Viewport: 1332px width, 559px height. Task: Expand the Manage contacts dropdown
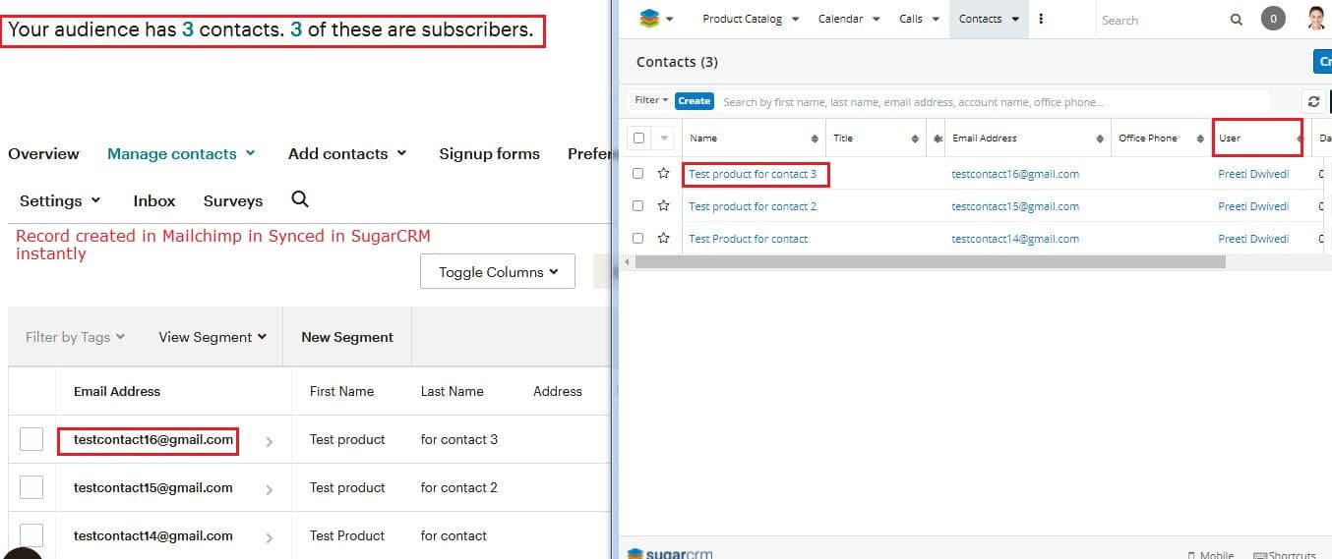pos(181,153)
